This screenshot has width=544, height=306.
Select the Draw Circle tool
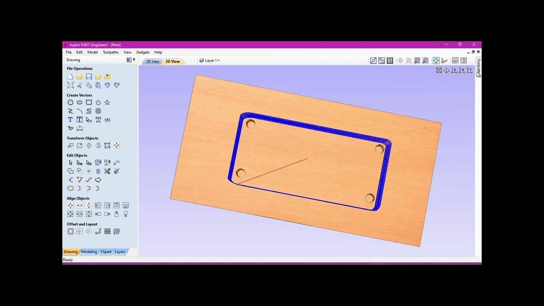70,102
